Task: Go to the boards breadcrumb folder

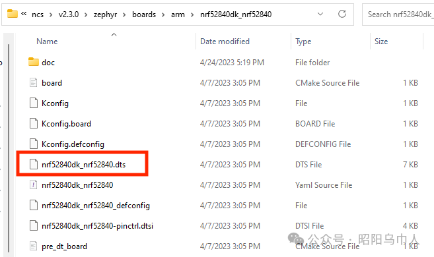Action: click(x=144, y=14)
